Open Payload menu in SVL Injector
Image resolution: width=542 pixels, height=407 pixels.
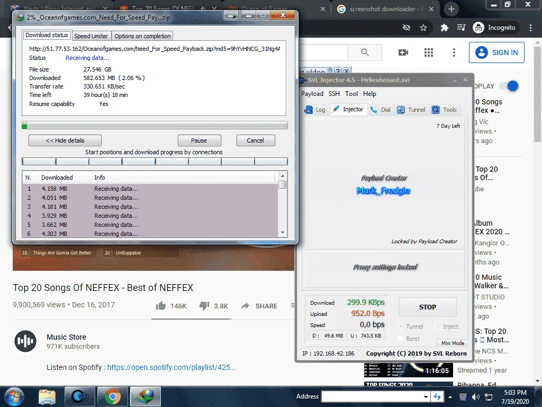312,94
